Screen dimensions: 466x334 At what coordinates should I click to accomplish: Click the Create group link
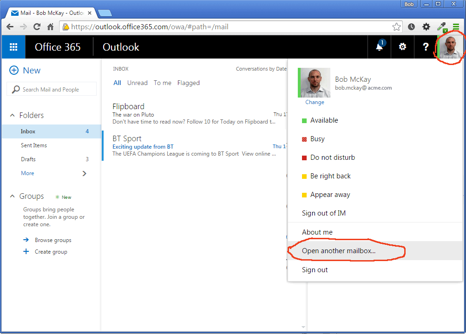click(51, 252)
